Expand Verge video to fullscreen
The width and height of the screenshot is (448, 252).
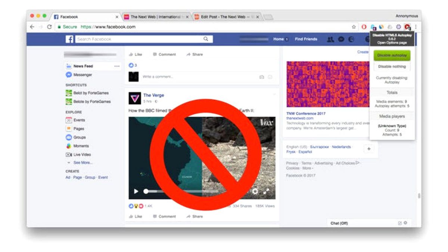coord(266,191)
